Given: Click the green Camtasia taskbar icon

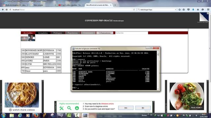Looking at the screenshot, I should pyautogui.click(x=69, y=115).
